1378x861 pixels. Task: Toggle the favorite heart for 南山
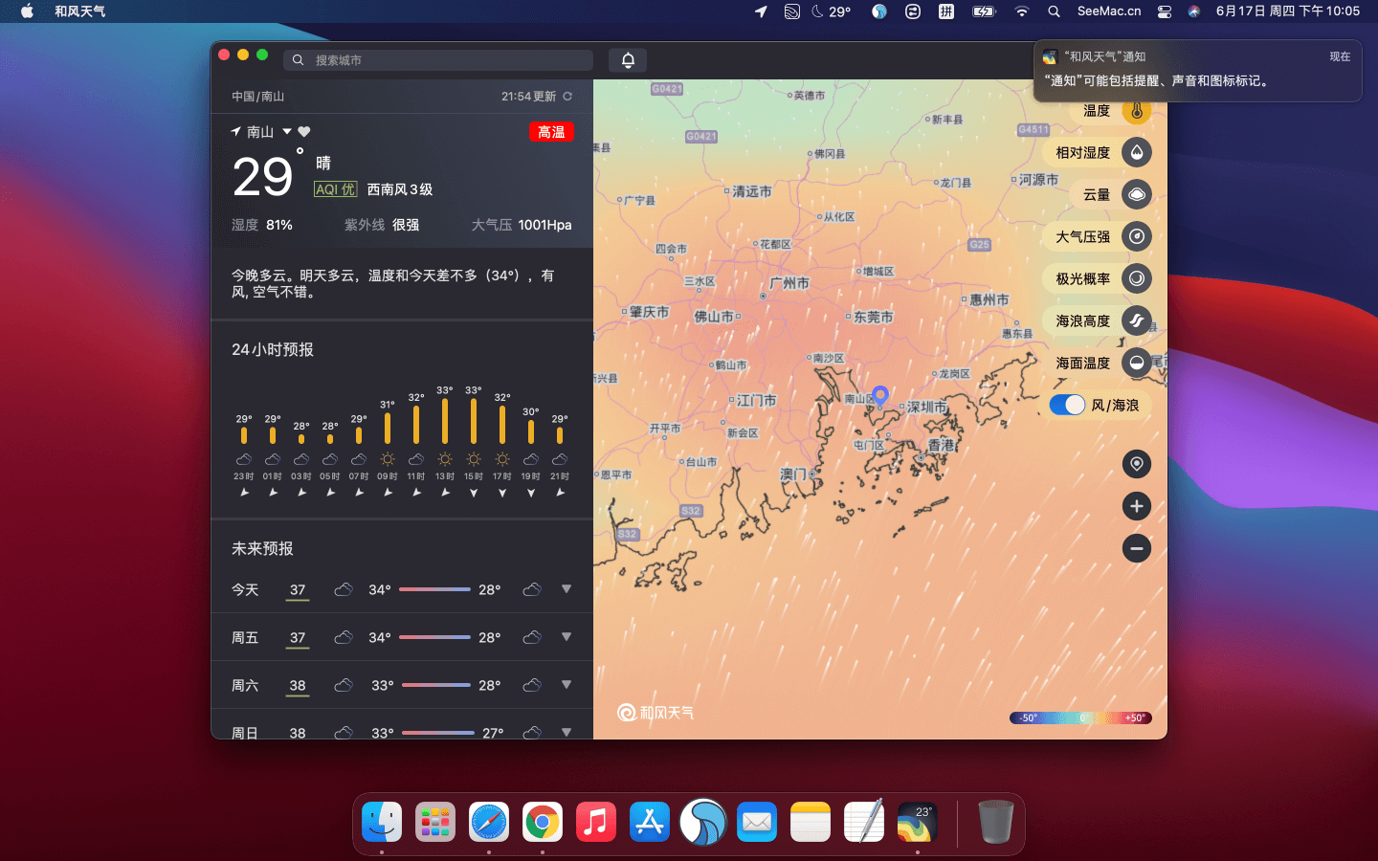coord(304,131)
